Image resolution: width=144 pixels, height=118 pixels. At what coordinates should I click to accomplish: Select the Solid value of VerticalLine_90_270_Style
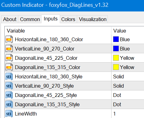[118, 86]
